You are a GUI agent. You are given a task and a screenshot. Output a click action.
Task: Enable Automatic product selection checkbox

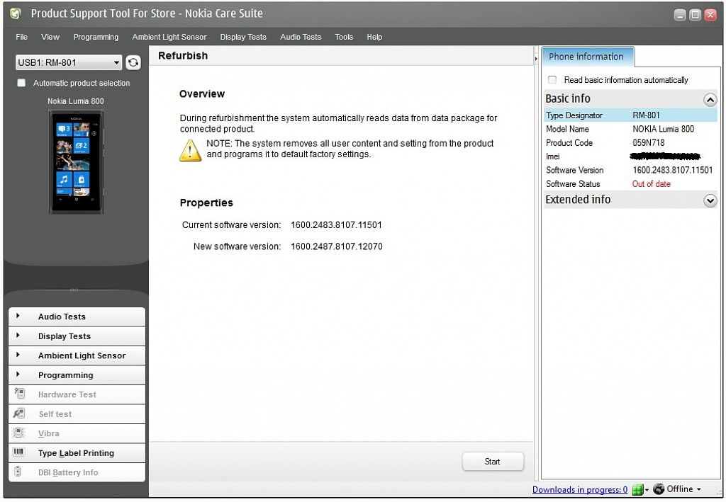pyautogui.click(x=21, y=83)
